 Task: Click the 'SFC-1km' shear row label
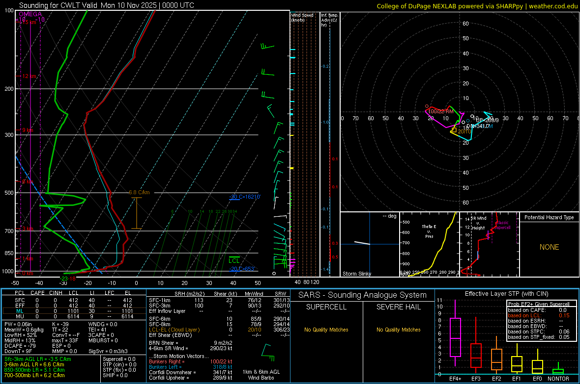point(160,301)
